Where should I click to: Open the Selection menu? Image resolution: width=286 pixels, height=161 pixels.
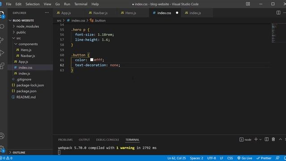[33, 4]
